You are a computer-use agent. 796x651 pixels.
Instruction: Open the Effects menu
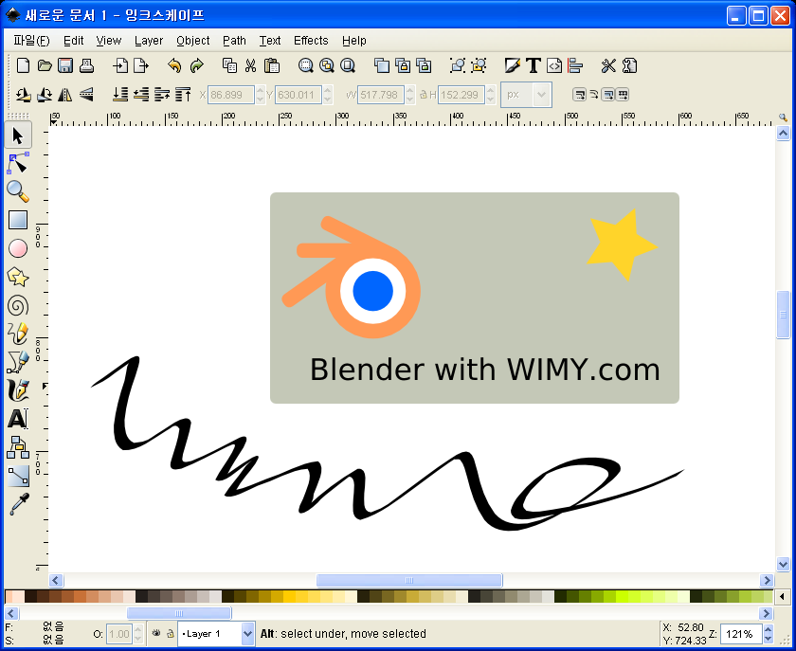311,41
